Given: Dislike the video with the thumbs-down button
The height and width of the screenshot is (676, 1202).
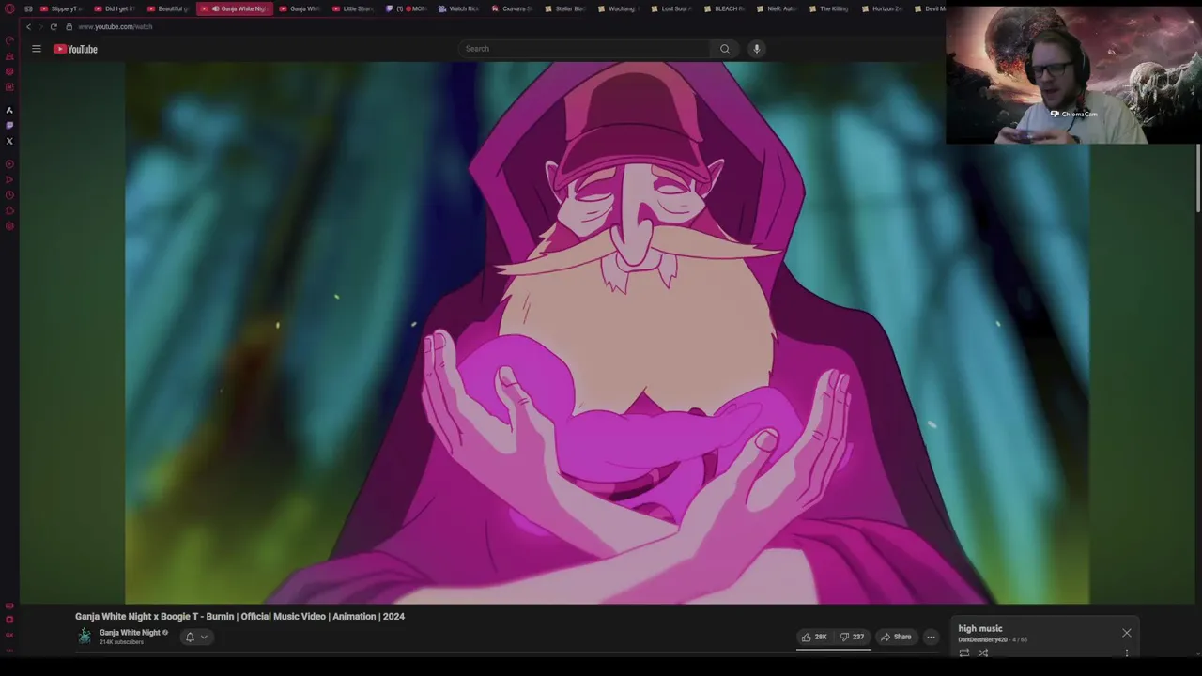Looking at the screenshot, I should click(x=852, y=637).
